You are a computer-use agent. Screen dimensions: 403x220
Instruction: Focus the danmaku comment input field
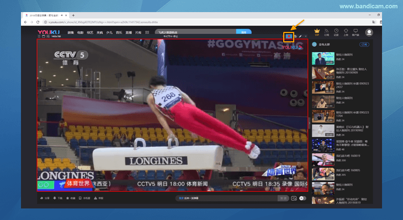tap(227, 198)
